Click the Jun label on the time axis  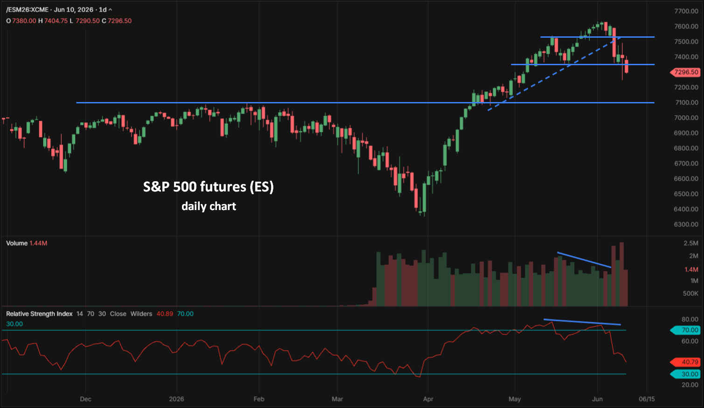tap(597, 399)
